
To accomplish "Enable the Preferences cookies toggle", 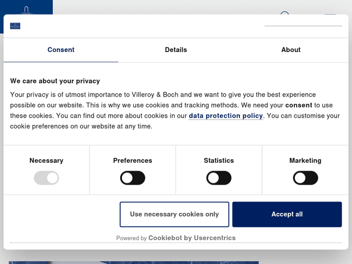I will point(133,178).
